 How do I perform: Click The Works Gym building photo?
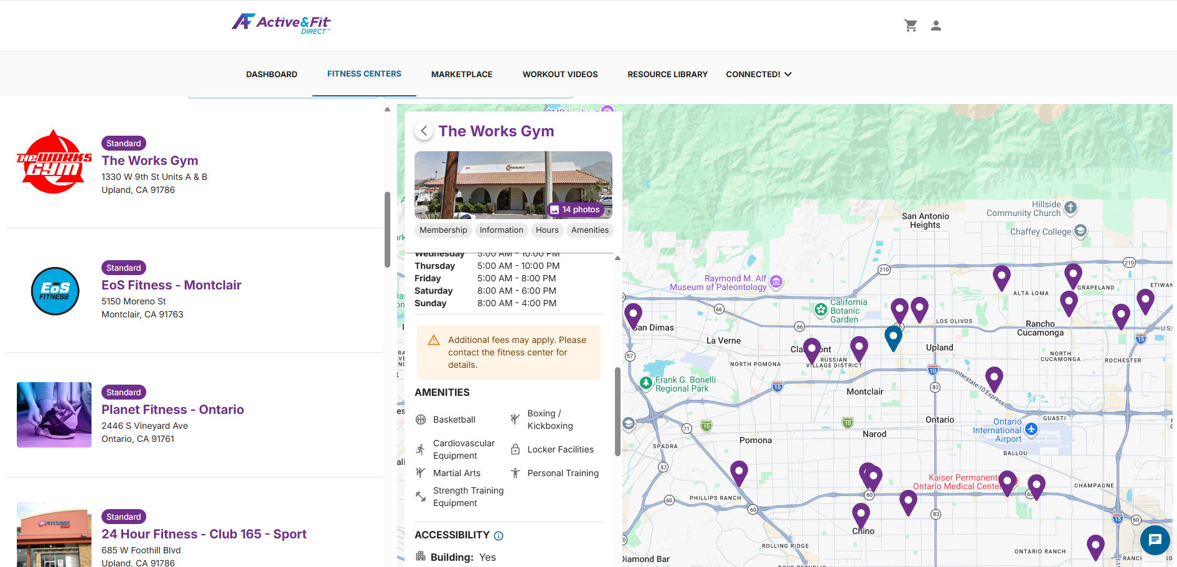pyautogui.click(x=513, y=185)
